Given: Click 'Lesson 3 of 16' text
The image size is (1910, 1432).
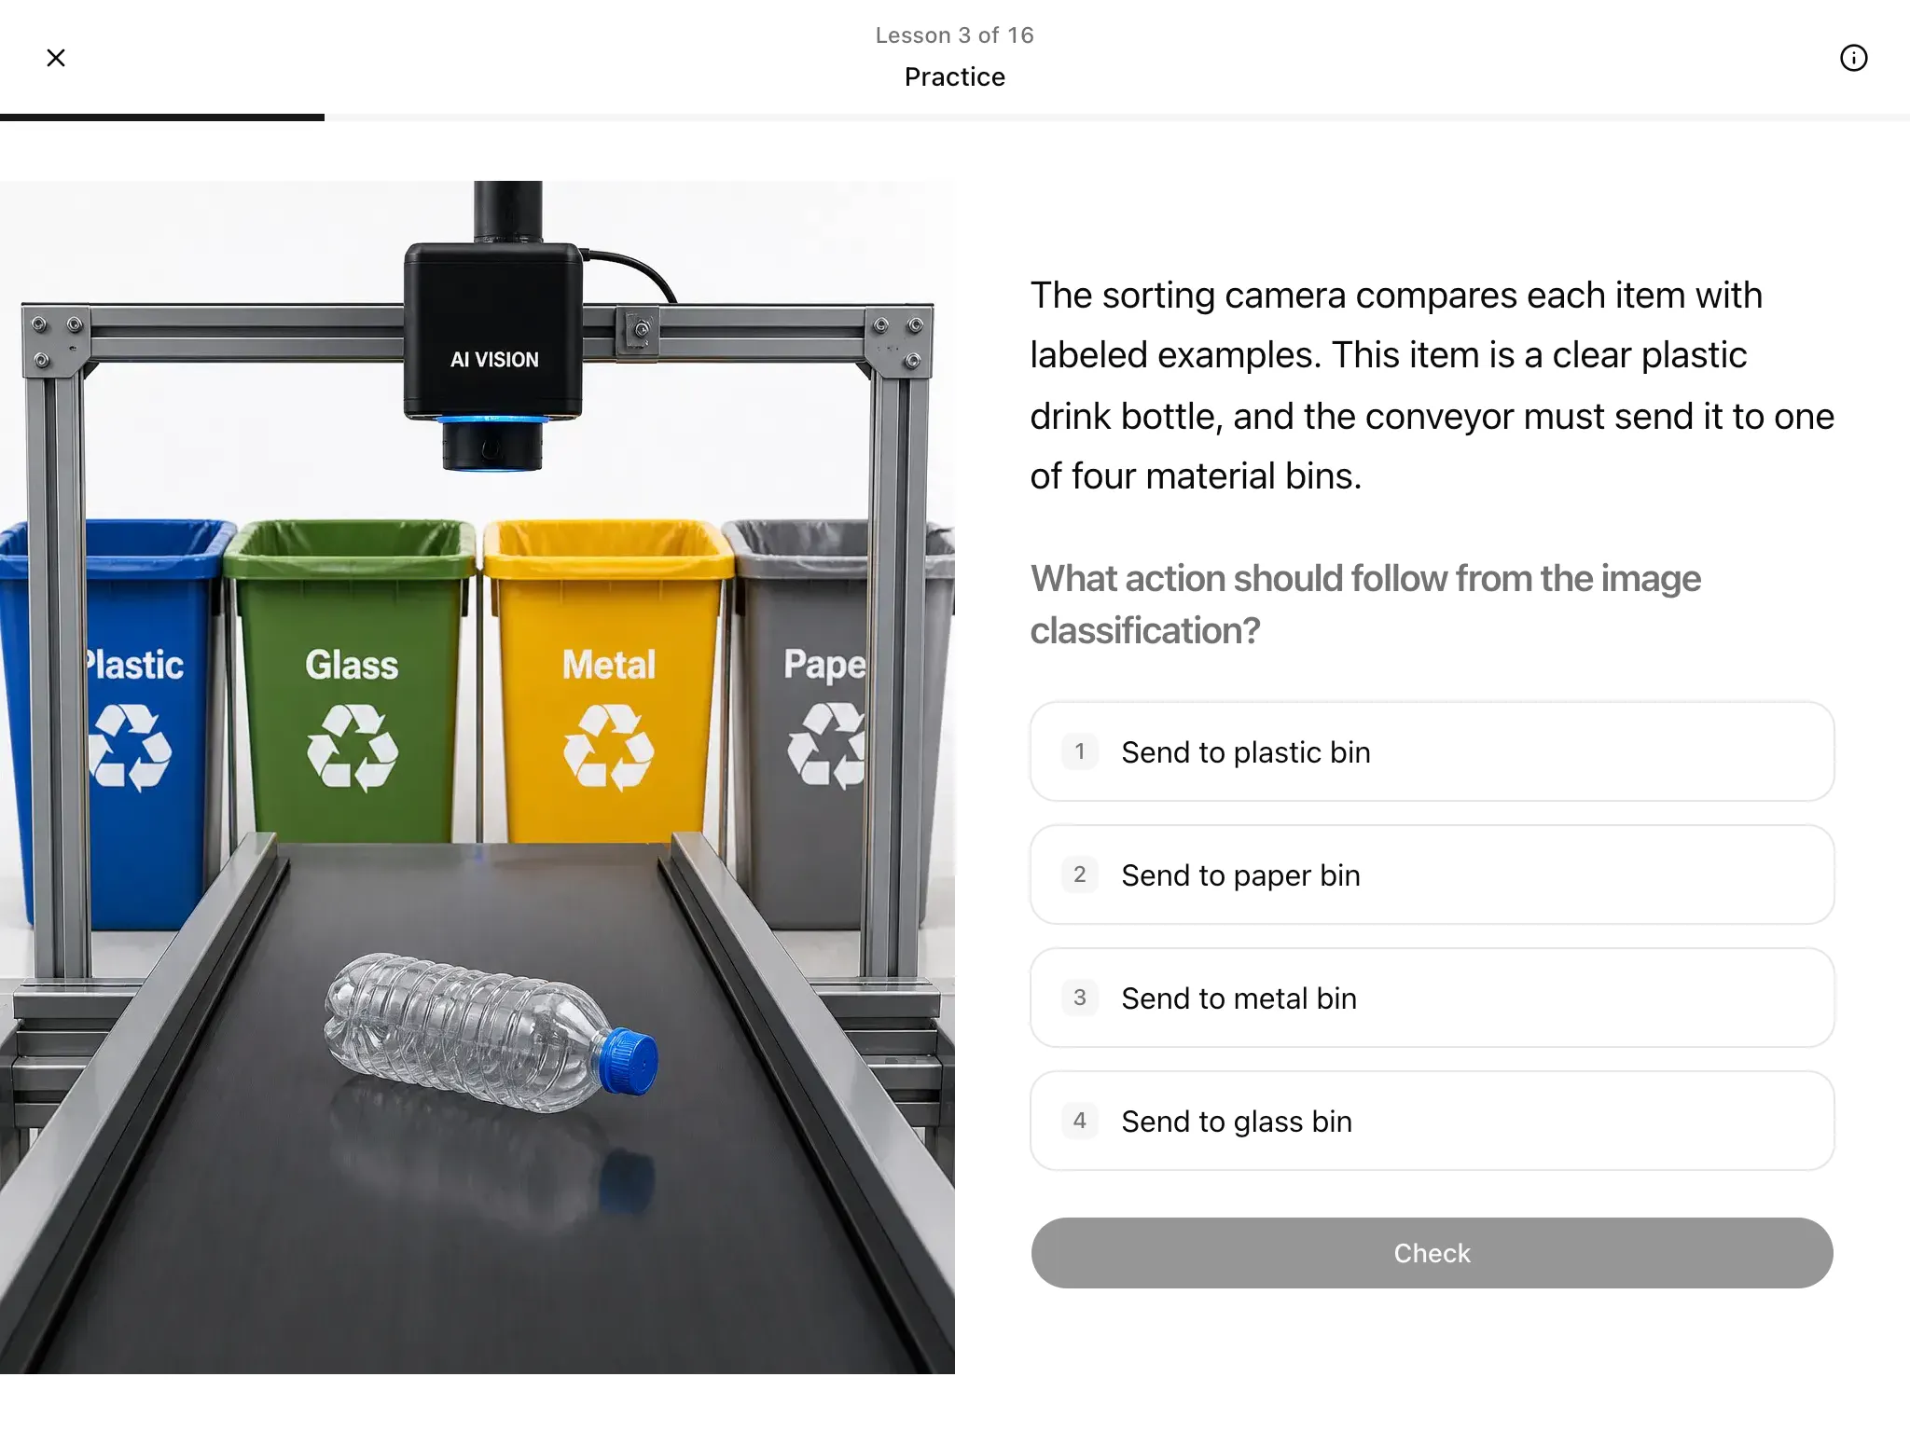Looking at the screenshot, I should [954, 35].
